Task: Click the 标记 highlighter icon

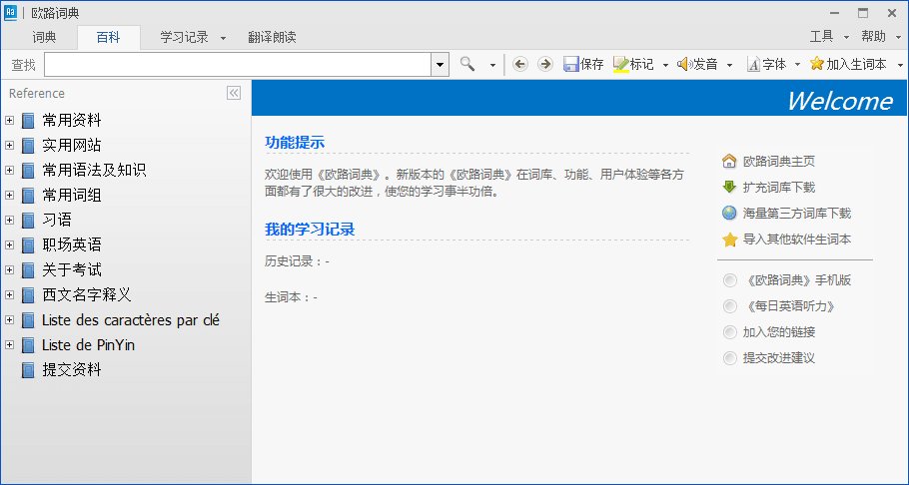Action: (x=620, y=64)
